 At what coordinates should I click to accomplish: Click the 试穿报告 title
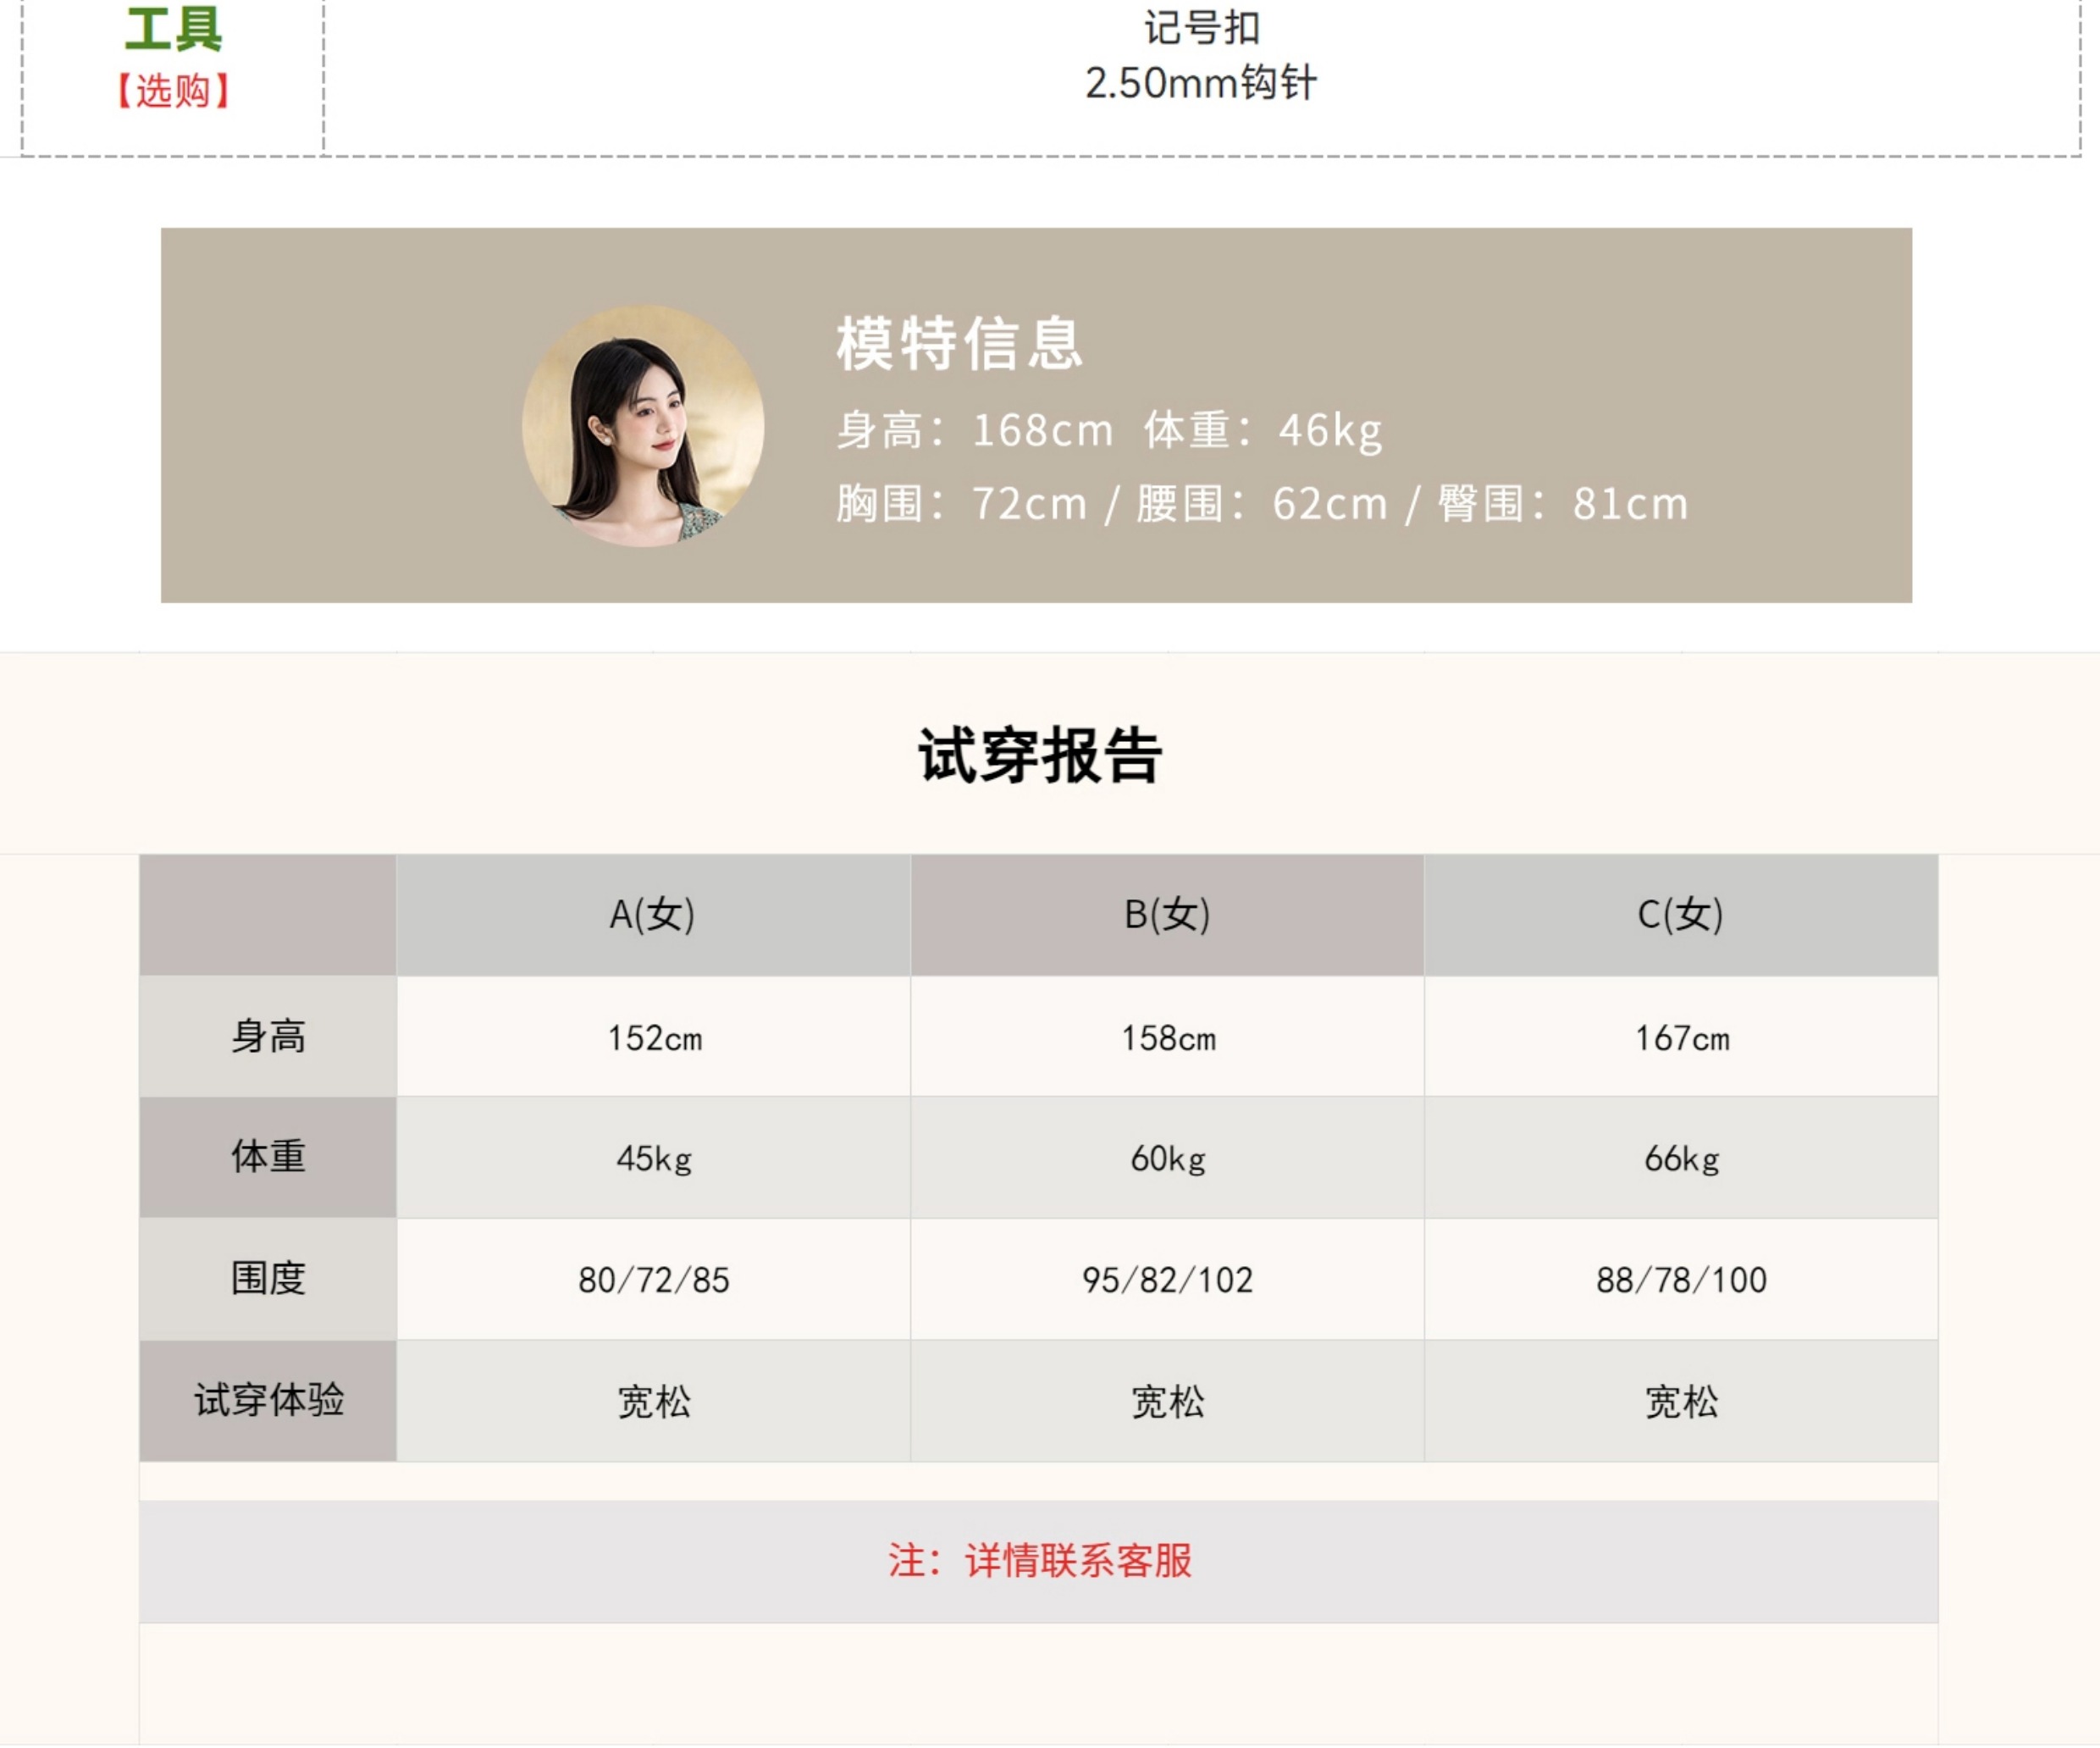coord(1040,755)
